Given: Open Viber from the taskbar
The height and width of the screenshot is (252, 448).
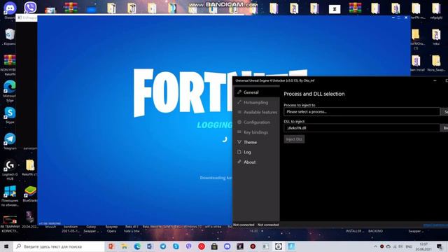Looking at the screenshot, I should pyautogui.click(x=188, y=246).
